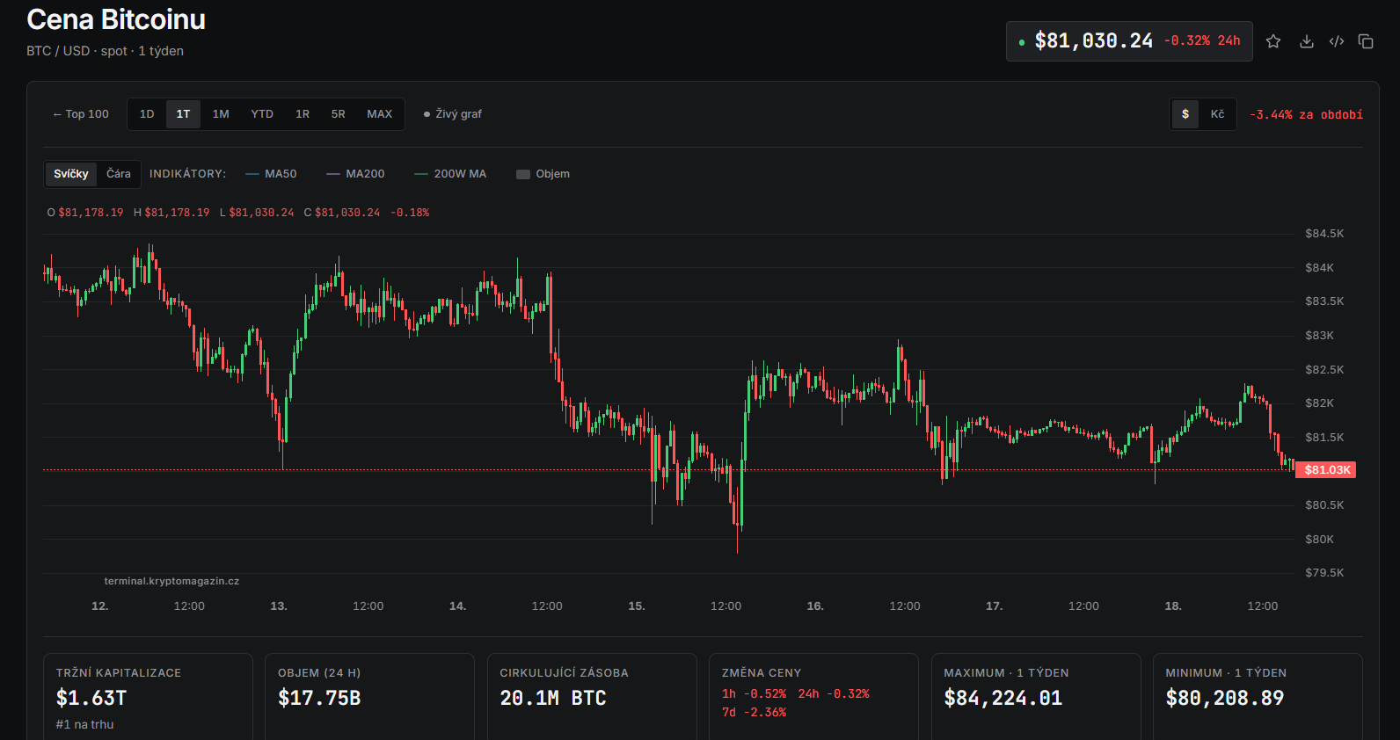Click the $81.03K current price label

point(1326,470)
